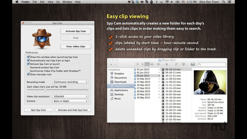This screenshot has height=139, width=247.
Task: Uncheck Show menubar icon option
Action: coord(28,74)
